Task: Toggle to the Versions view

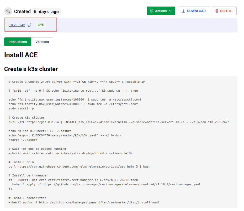Action: pyautogui.click(x=42, y=42)
